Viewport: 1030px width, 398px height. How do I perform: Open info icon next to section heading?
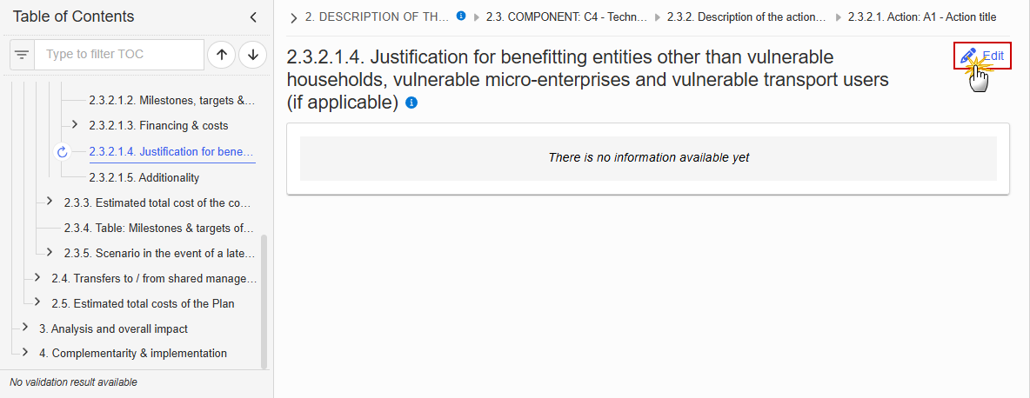(x=411, y=103)
